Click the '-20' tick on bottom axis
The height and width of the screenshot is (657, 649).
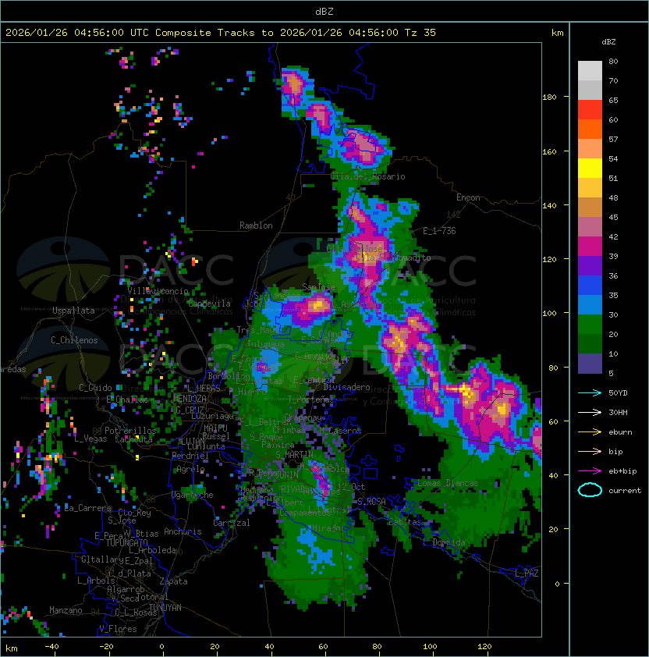(106, 647)
